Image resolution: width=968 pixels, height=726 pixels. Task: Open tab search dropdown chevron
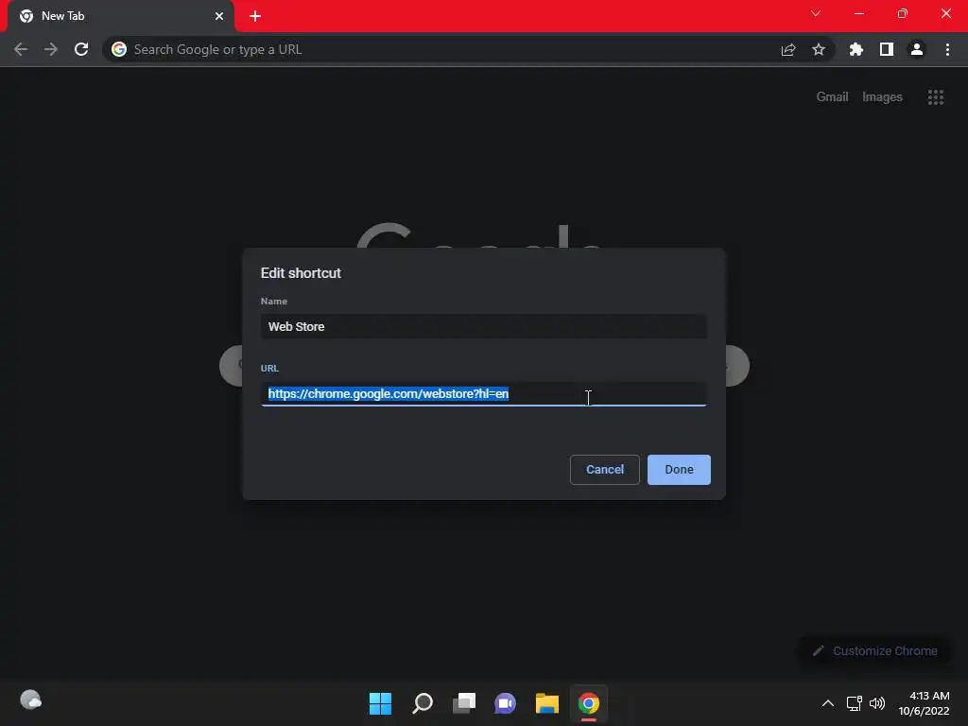816,13
